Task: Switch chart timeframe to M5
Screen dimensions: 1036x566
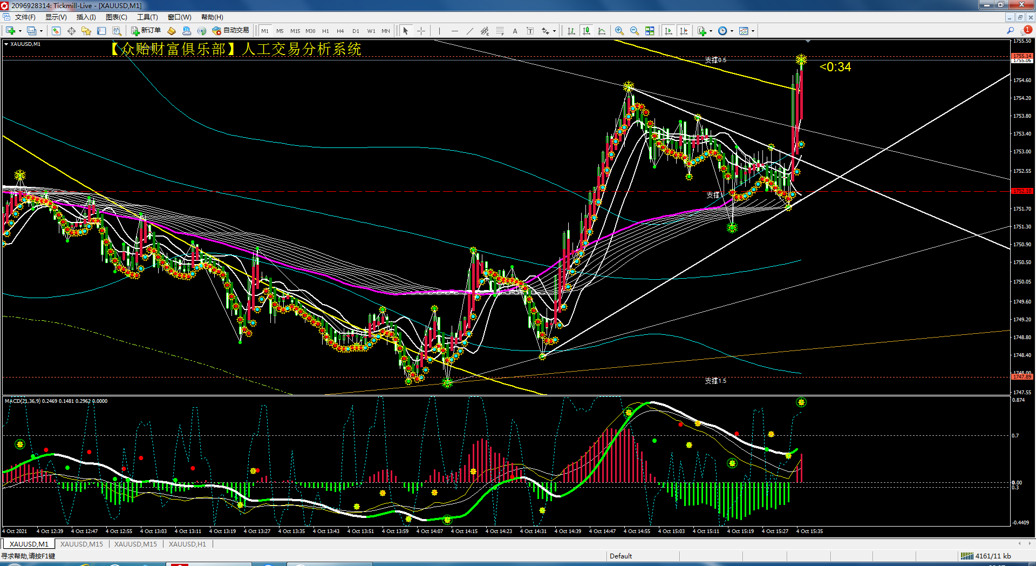Action: pyautogui.click(x=280, y=31)
